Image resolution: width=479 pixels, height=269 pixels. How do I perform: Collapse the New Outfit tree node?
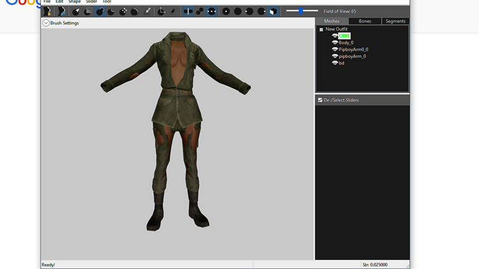[x=321, y=29]
